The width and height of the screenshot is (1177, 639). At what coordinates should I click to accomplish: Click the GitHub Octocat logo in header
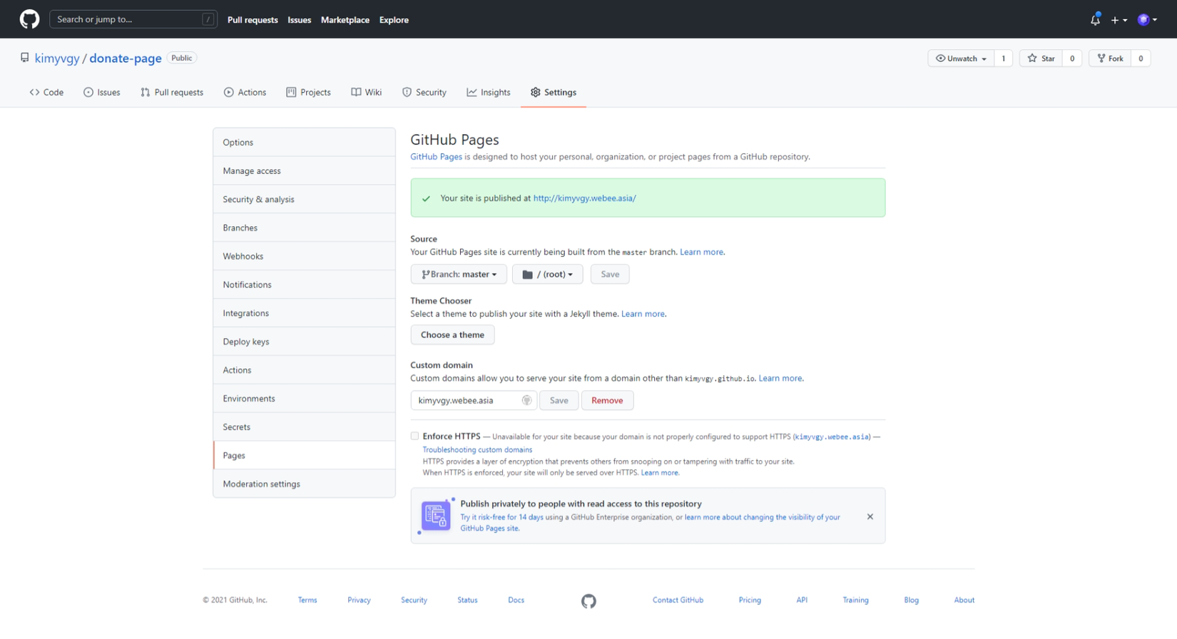point(29,19)
